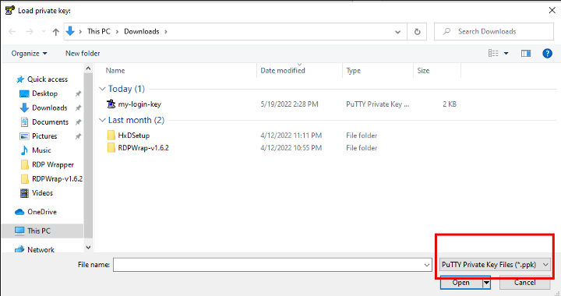Toggle the preview pane icon
The height and width of the screenshot is (296, 561).
(x=526, y=53)
